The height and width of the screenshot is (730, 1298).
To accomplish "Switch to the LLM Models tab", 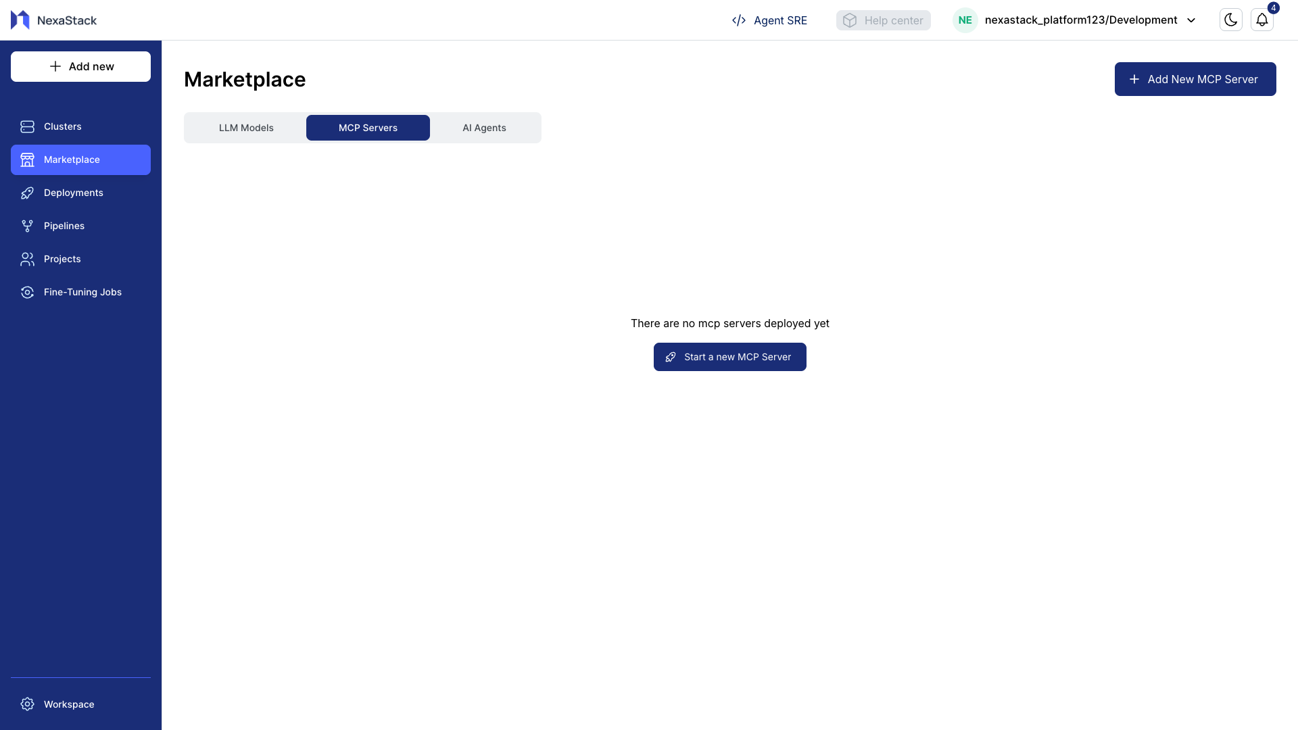I will (x=246, y=128).
